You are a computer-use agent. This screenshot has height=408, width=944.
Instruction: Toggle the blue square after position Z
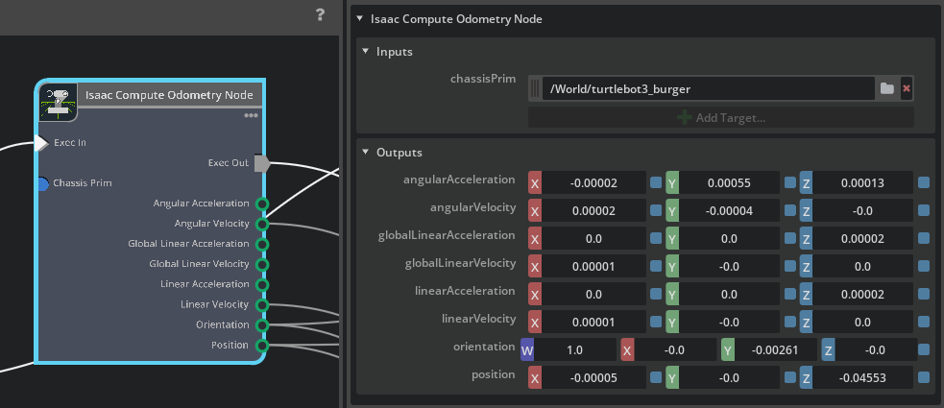pyautogui.click(x=923, y=377)
